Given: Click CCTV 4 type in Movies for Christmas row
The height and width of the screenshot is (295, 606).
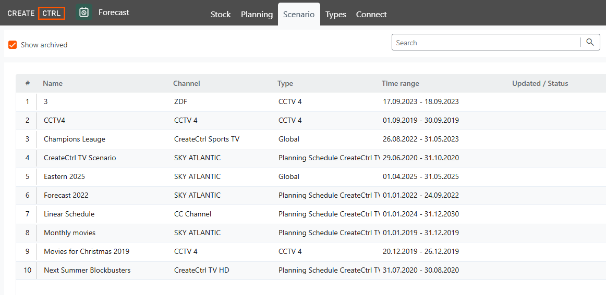Looking at the screenshot, I should coord(290,251).
